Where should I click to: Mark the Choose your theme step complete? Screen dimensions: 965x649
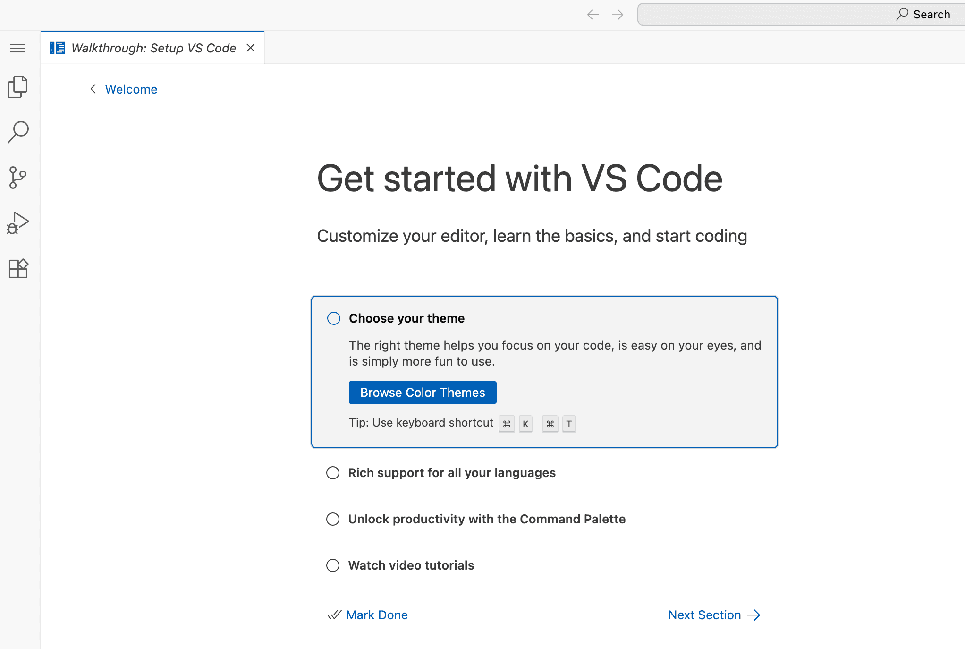[333, 318]
